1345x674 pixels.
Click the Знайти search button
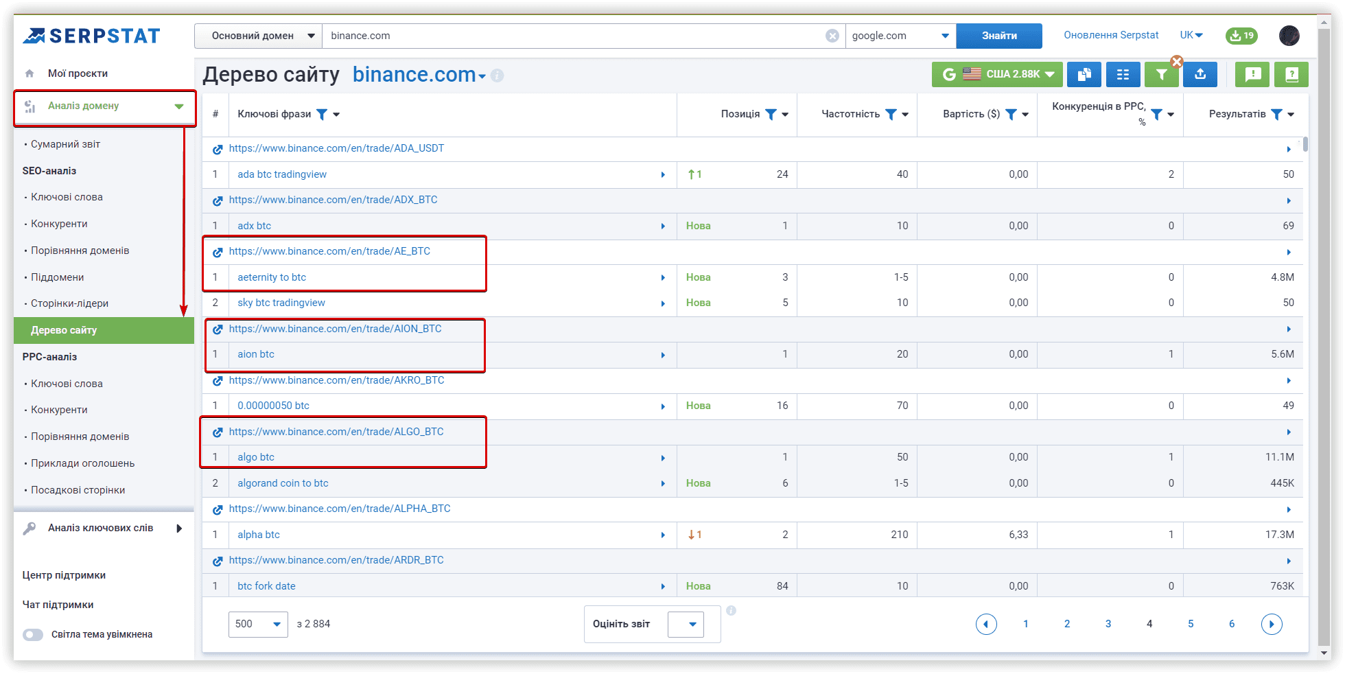pyautogui.click(x=999, y=36)
